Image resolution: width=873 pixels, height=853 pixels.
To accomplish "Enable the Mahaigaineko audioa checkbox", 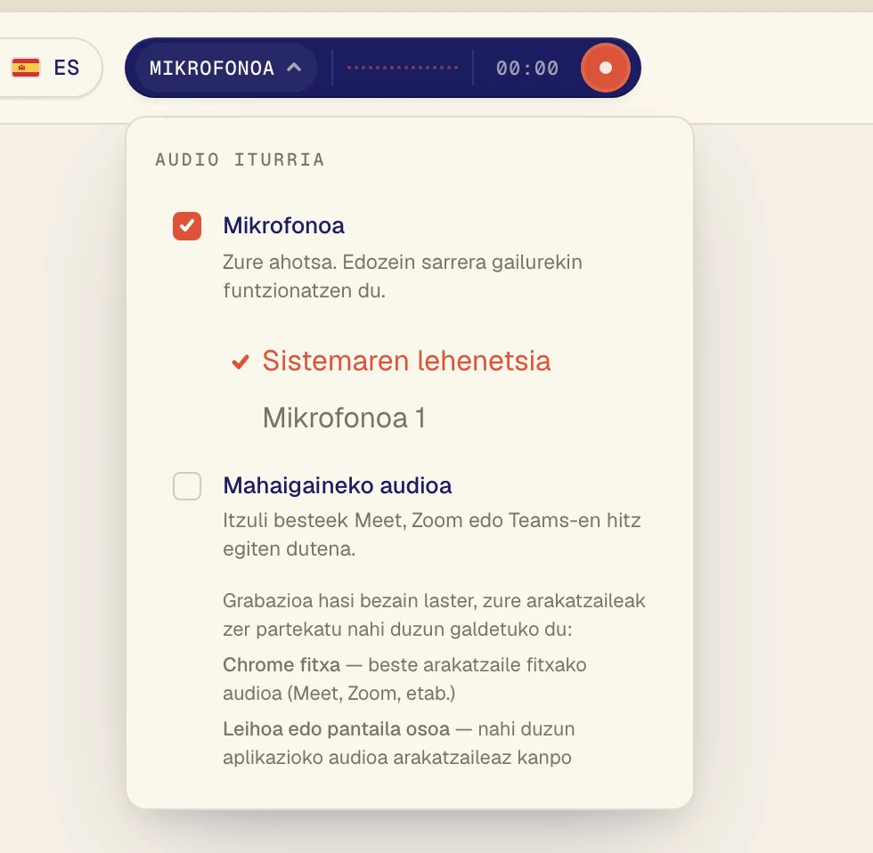I will coord(187,486).
